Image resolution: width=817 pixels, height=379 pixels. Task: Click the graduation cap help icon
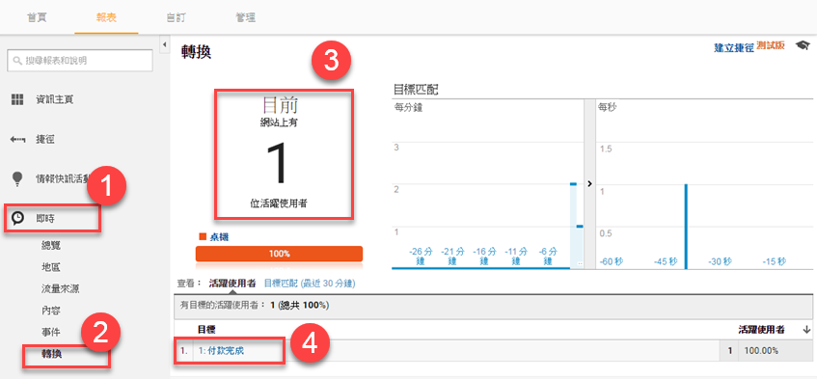click(x=803, y=46)
